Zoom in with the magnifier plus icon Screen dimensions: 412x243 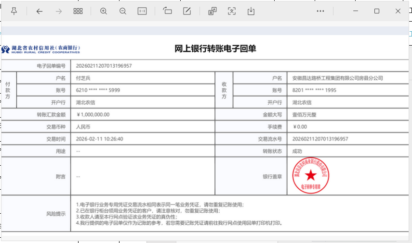coord(104,11)
